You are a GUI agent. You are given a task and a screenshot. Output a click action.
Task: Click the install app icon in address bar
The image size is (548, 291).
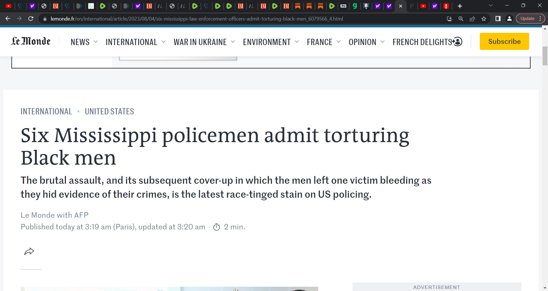pos(450,19)
